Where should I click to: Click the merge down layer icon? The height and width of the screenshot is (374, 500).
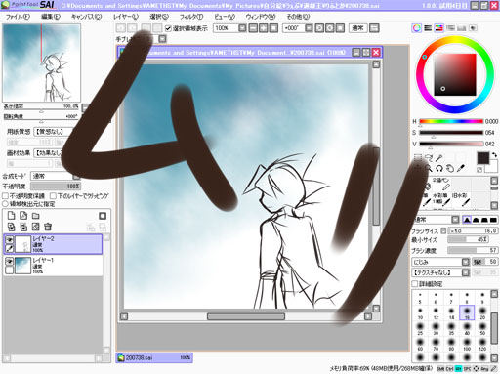[x=23, y=227]
